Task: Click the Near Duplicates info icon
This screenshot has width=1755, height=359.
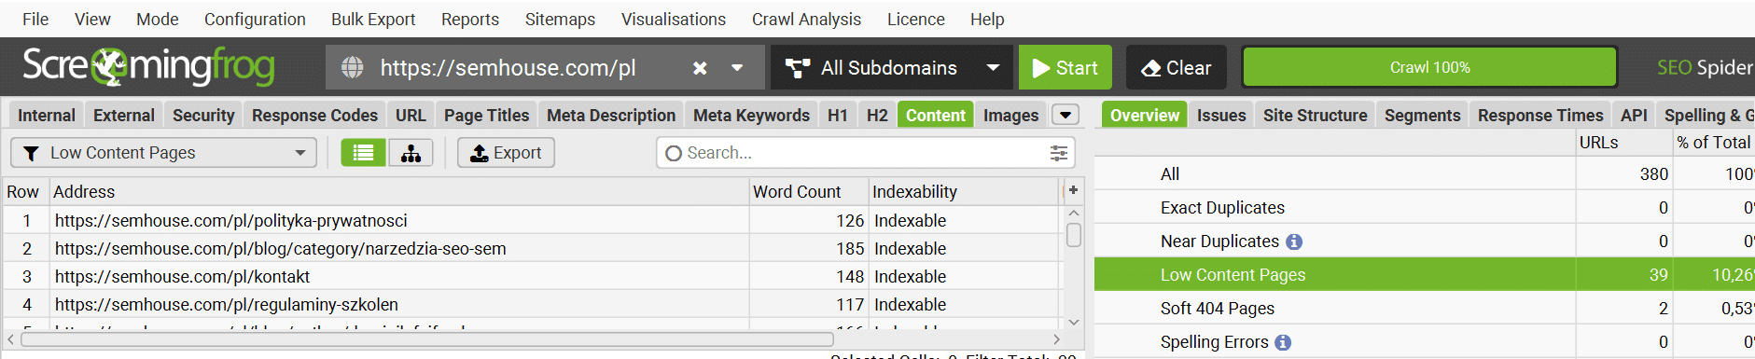Action: tap(1294, 242)
